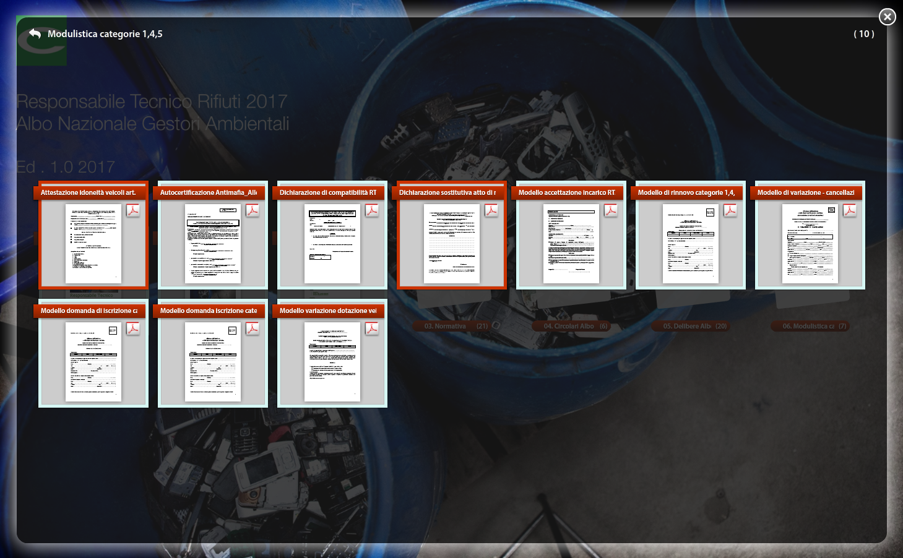Open Modello accettazione incarico RT preview

pos(571,244)
